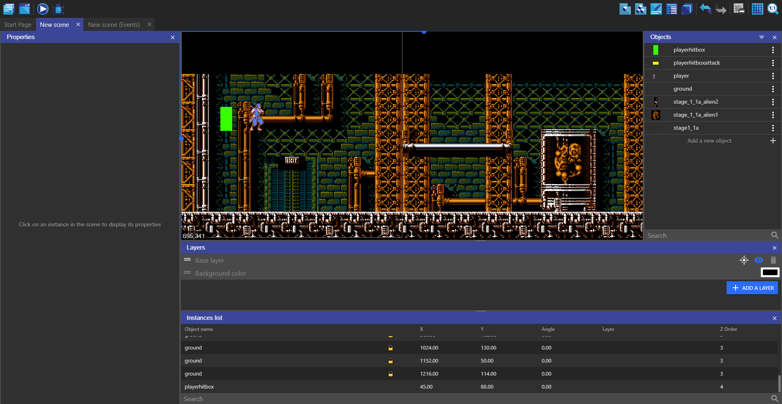Reset zoom to 1:1
This screenshot has height=404, width=782.
point(773,9)
